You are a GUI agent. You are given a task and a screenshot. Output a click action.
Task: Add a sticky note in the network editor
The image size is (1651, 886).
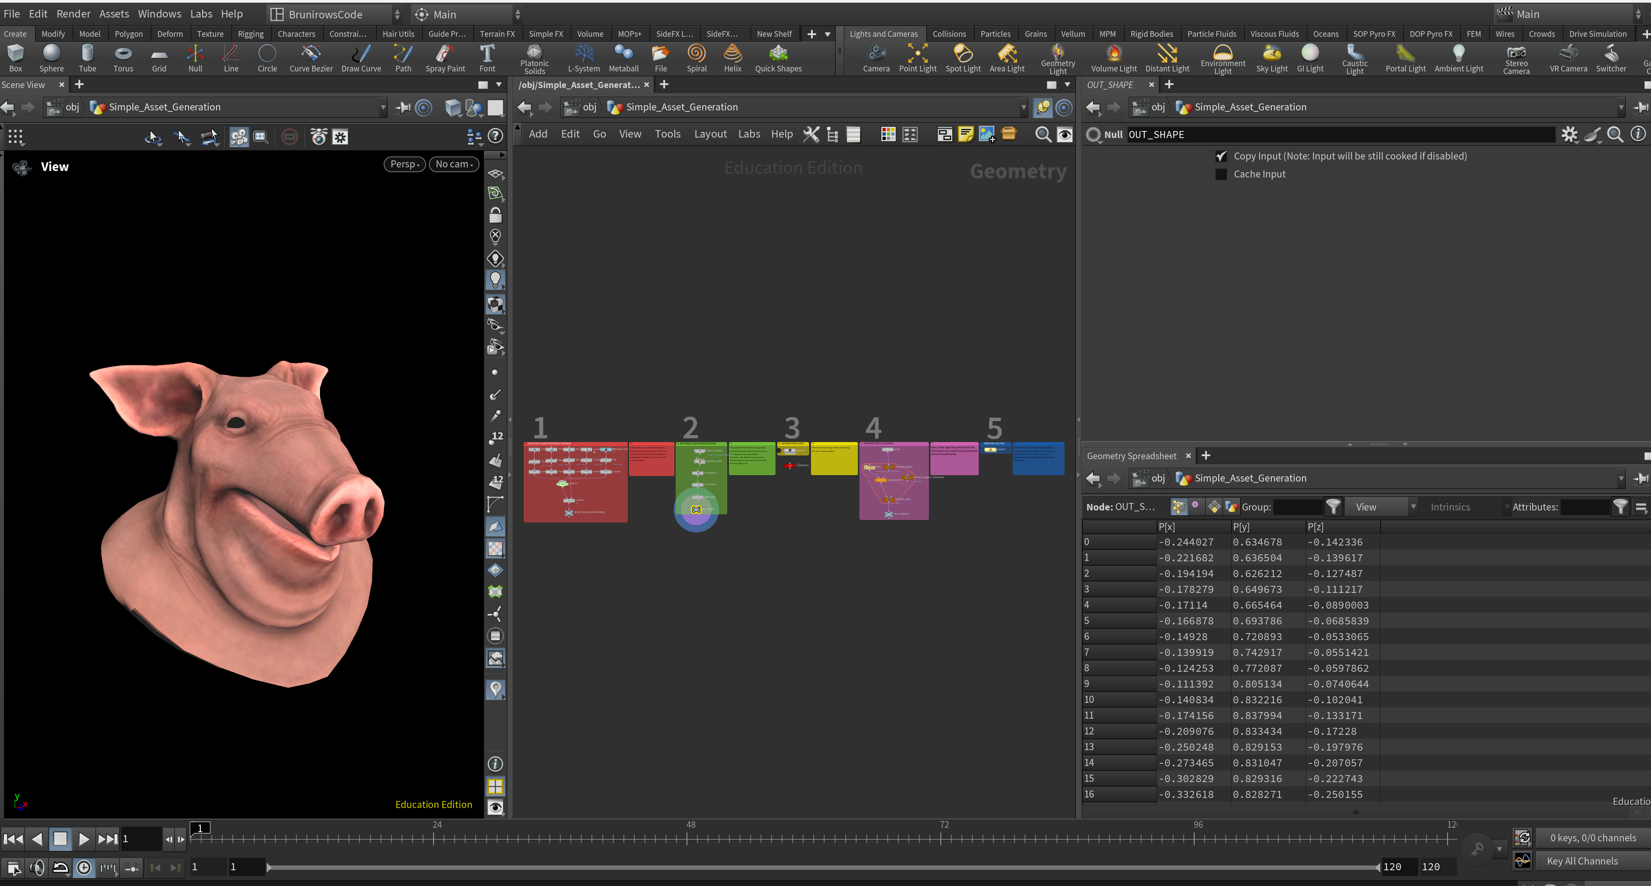965,134
